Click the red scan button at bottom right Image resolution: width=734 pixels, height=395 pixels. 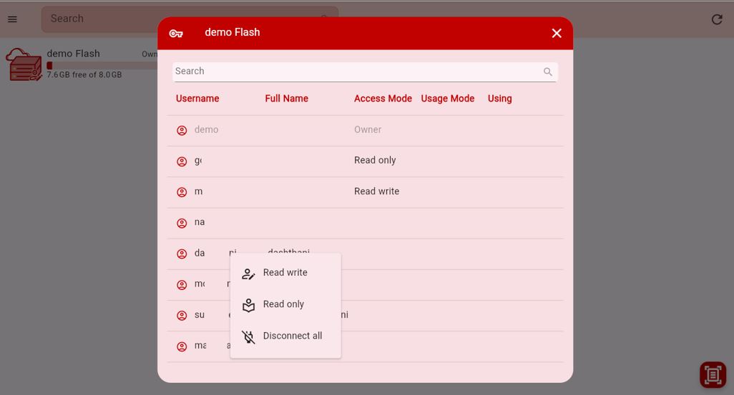tap(712, 375)
